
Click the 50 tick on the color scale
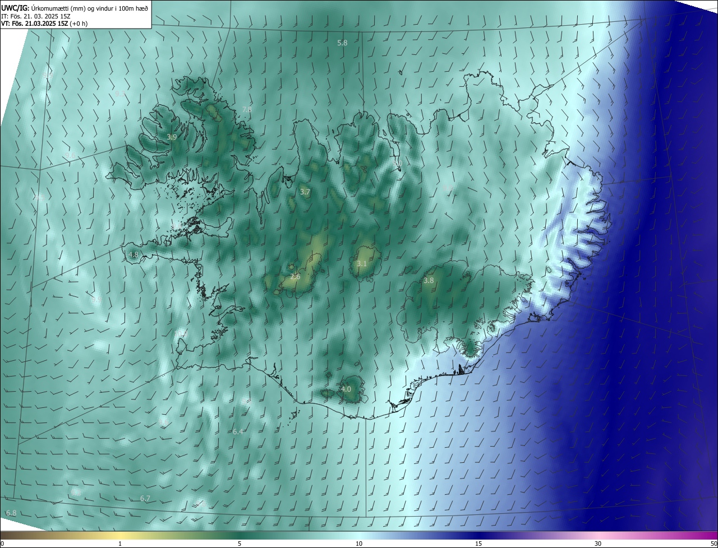[x=714, y=544]
